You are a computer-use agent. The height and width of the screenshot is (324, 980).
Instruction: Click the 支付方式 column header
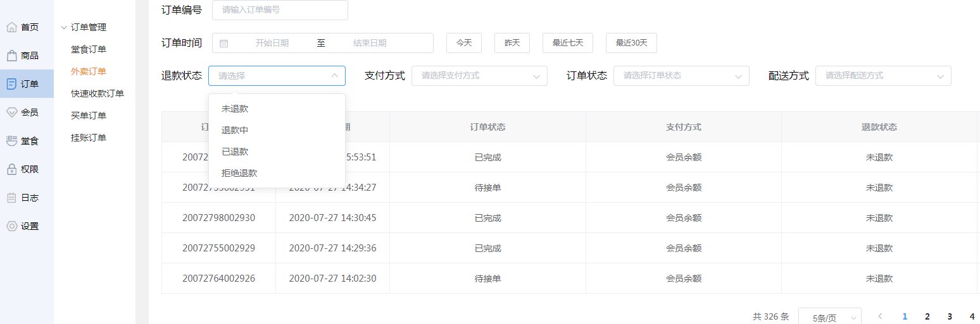(684, 127)
